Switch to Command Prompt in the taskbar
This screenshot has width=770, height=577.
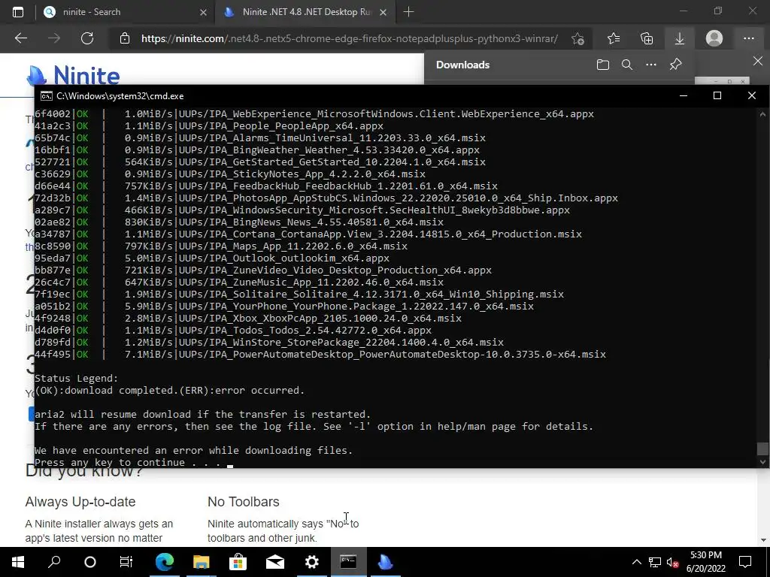348,562
